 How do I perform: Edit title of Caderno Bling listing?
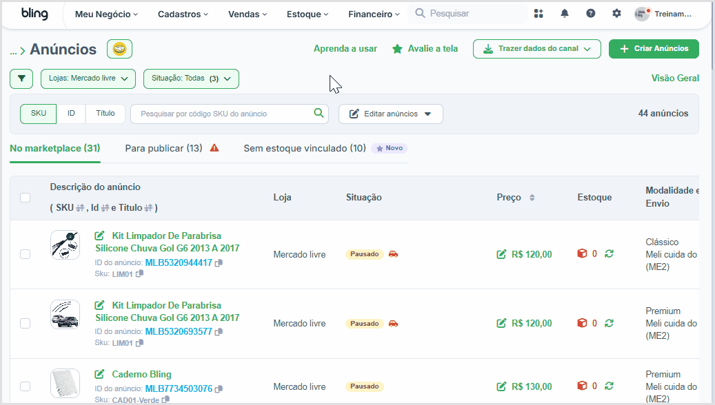99,374
